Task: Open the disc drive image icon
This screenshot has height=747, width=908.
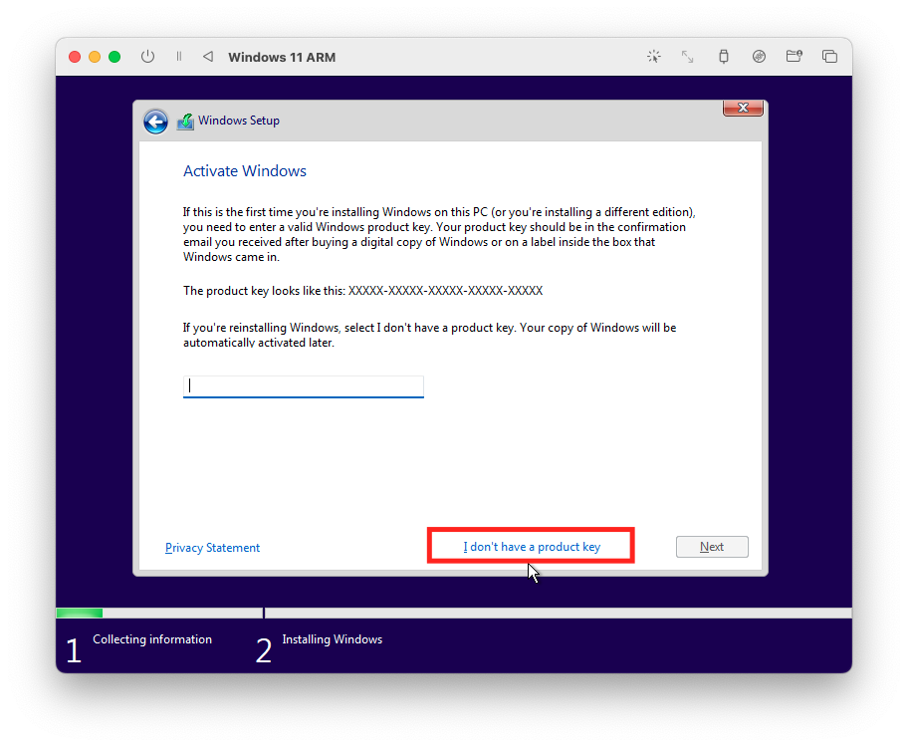Action: [x=759, y=56]
